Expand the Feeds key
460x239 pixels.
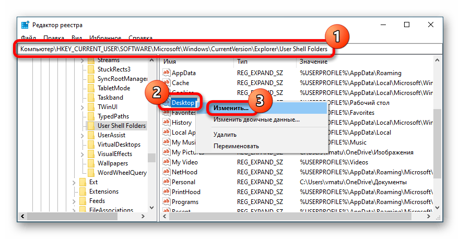point(74,201)
